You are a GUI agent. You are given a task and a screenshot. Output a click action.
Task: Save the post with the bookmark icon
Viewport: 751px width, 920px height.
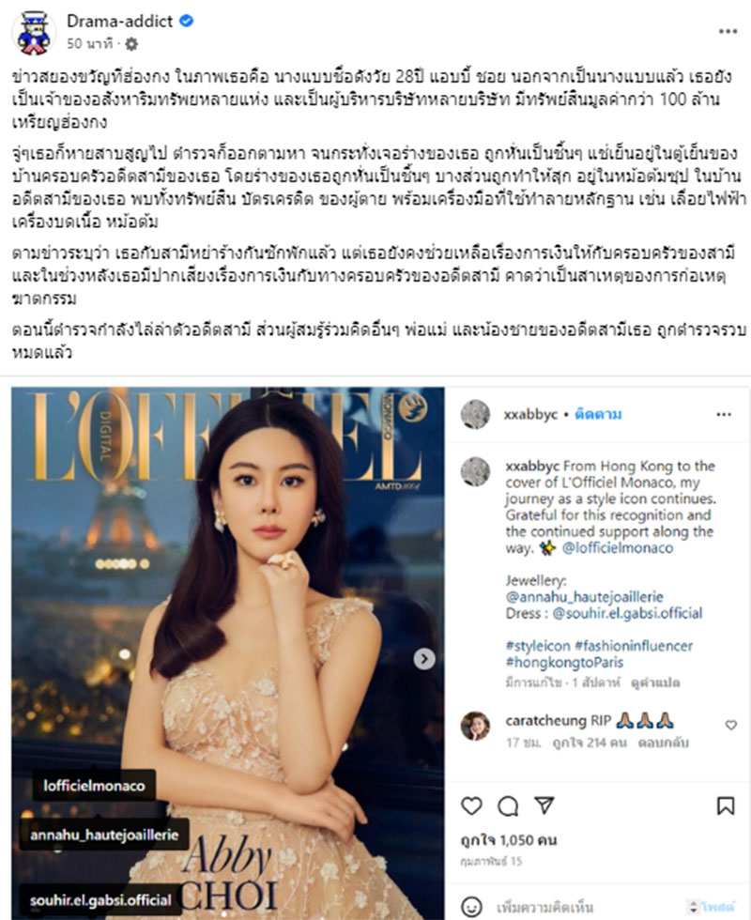tap(725, 805)
